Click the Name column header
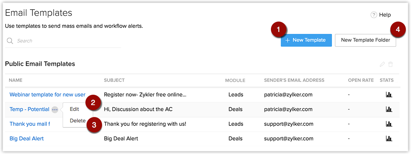 point(16,80)
